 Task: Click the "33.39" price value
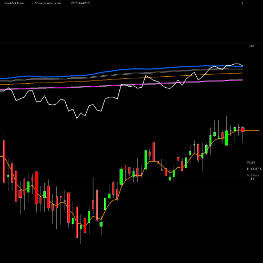pyautogui.click(x=251, y=163)
